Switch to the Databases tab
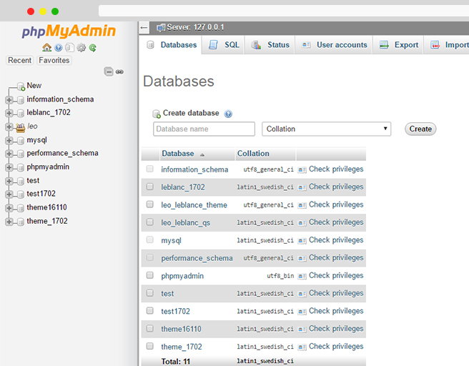Viewport: 469px width, 366px height. point(172,45)
